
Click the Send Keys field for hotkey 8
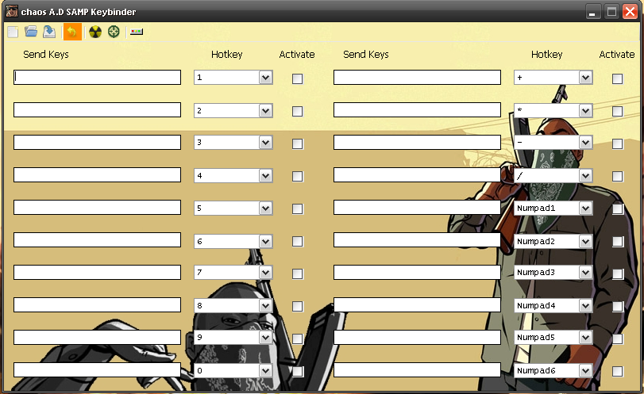coord(97,305)
